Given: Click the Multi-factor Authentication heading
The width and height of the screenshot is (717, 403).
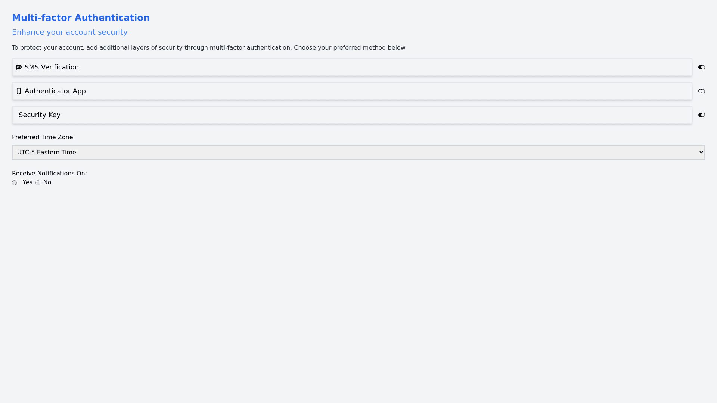Looking at the screenshot, I should 81,18.
